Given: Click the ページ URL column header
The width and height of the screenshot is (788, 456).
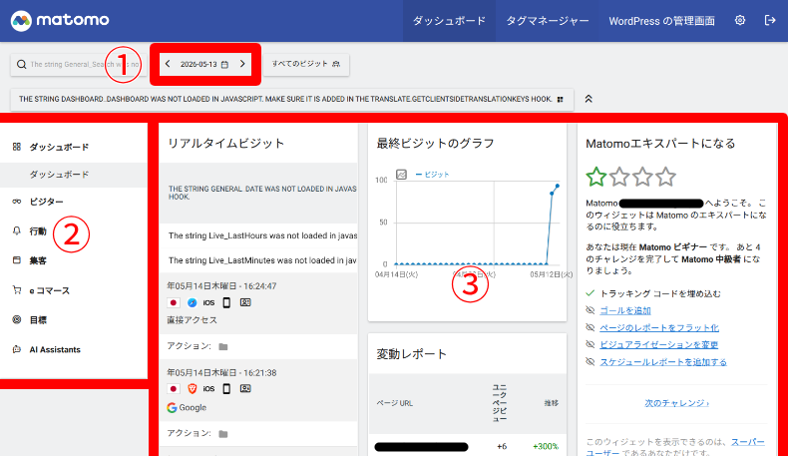Looking at the screenshot, I should (395, 403).
